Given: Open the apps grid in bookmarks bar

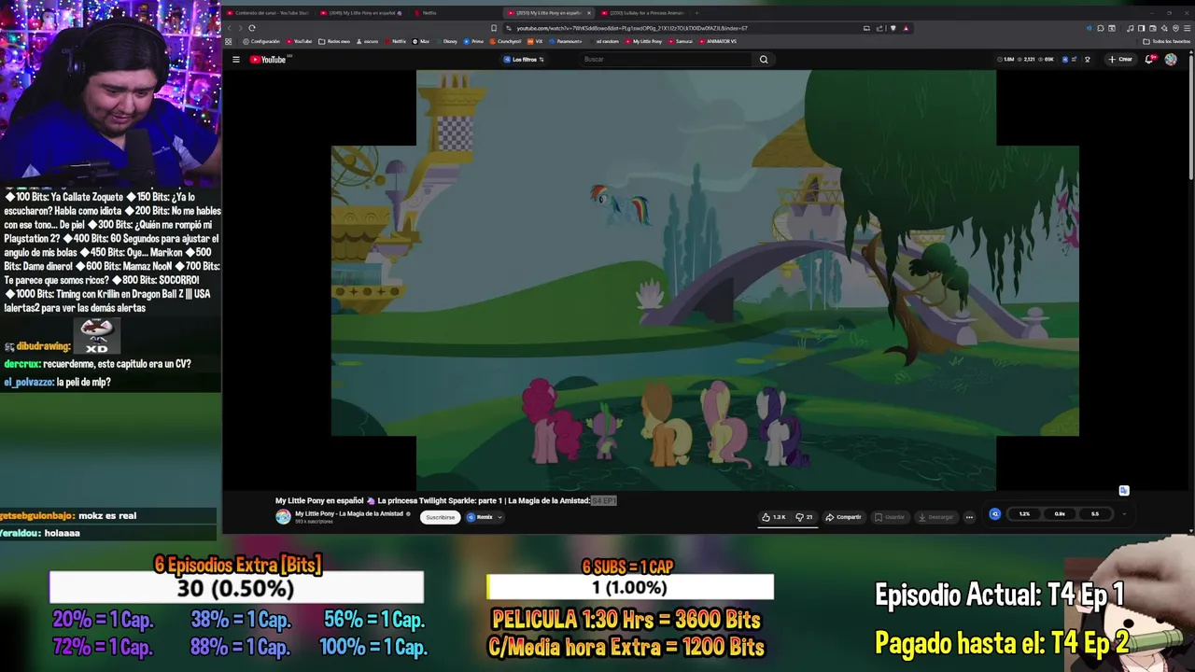Looking at the screenshot, I should (x=229, y=41).
